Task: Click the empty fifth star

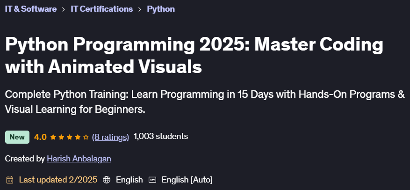Action: coord(86,137)
